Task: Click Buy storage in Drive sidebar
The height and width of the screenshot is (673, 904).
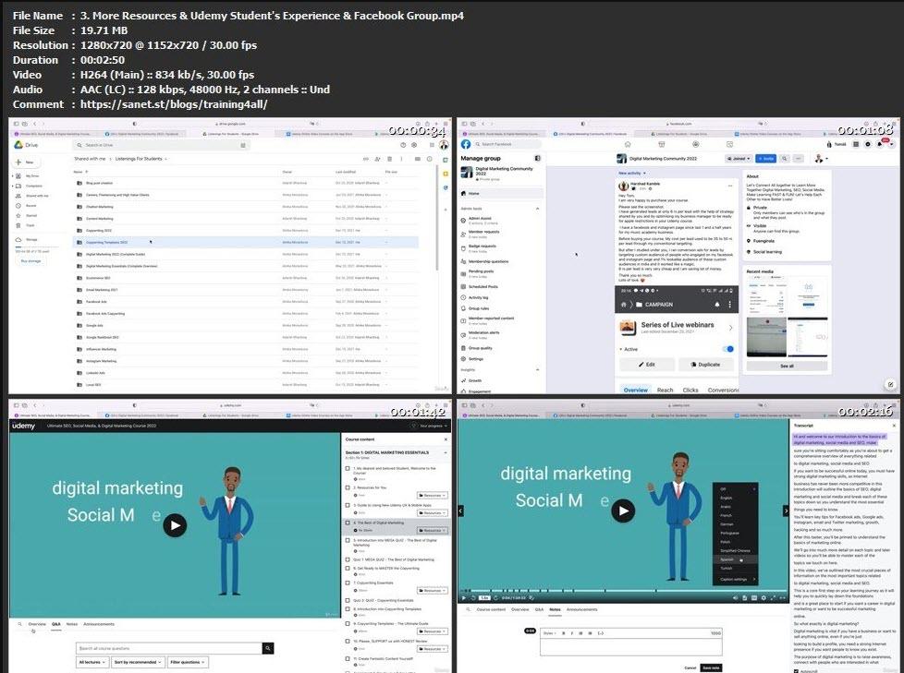Action: [x=31, y=260]
